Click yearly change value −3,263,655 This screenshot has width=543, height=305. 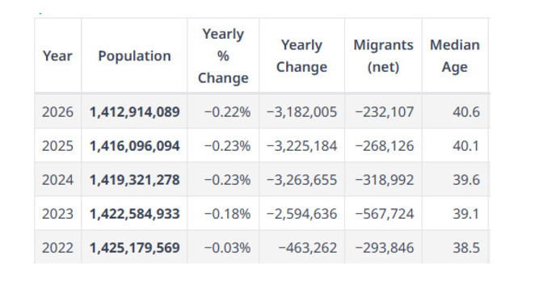(301, 180)
